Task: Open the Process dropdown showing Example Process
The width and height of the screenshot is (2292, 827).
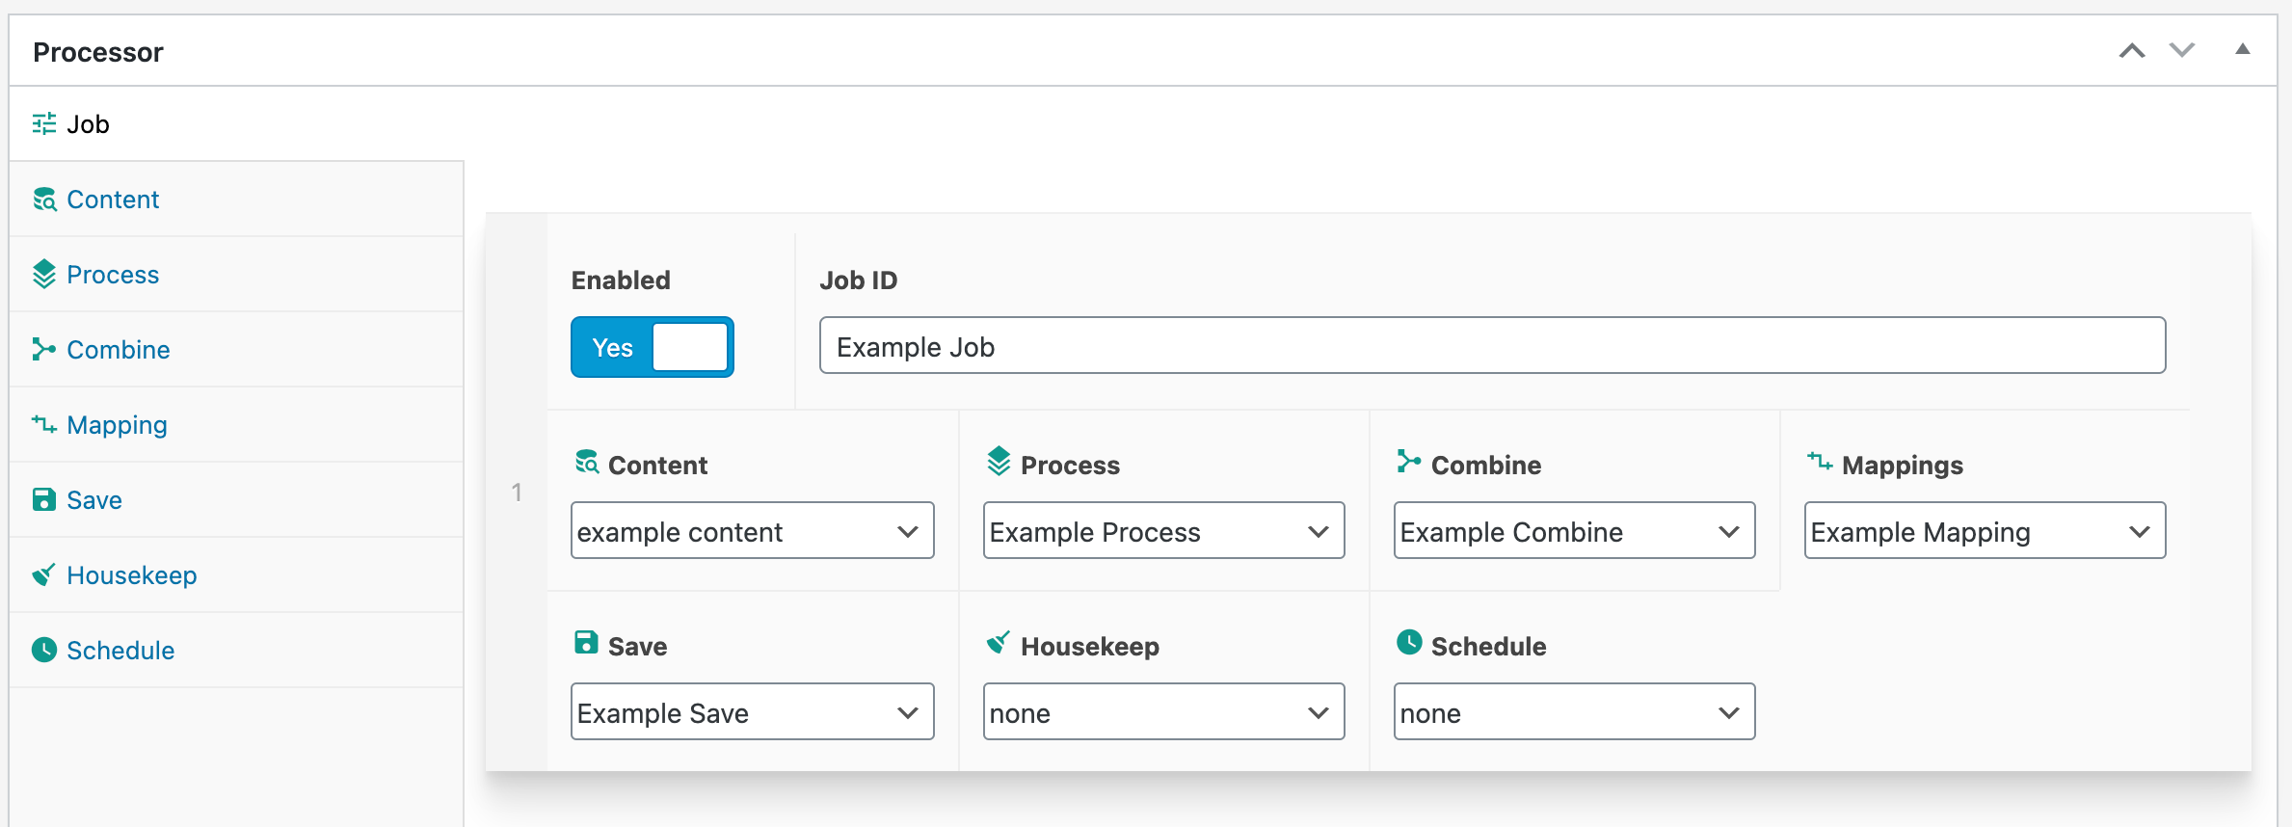Action: 1164,530
